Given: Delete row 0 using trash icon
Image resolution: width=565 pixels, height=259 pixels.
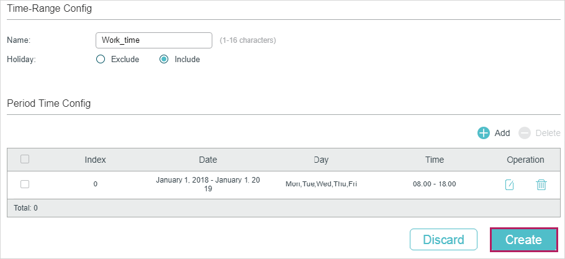Looking at the screenshot, I should coord(541,184).
